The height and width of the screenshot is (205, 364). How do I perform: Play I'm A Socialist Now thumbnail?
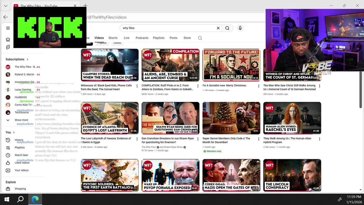231,65
